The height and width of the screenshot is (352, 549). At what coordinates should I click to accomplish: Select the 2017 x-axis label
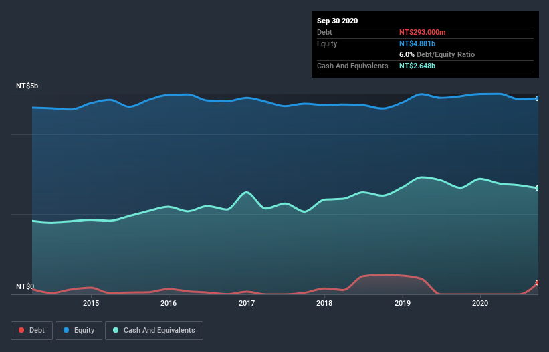pyautogui.click(x=247, y=303)
